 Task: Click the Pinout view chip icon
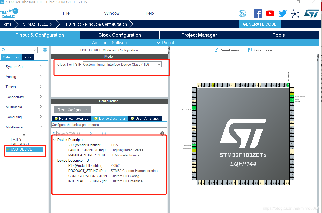pos(216,50)
